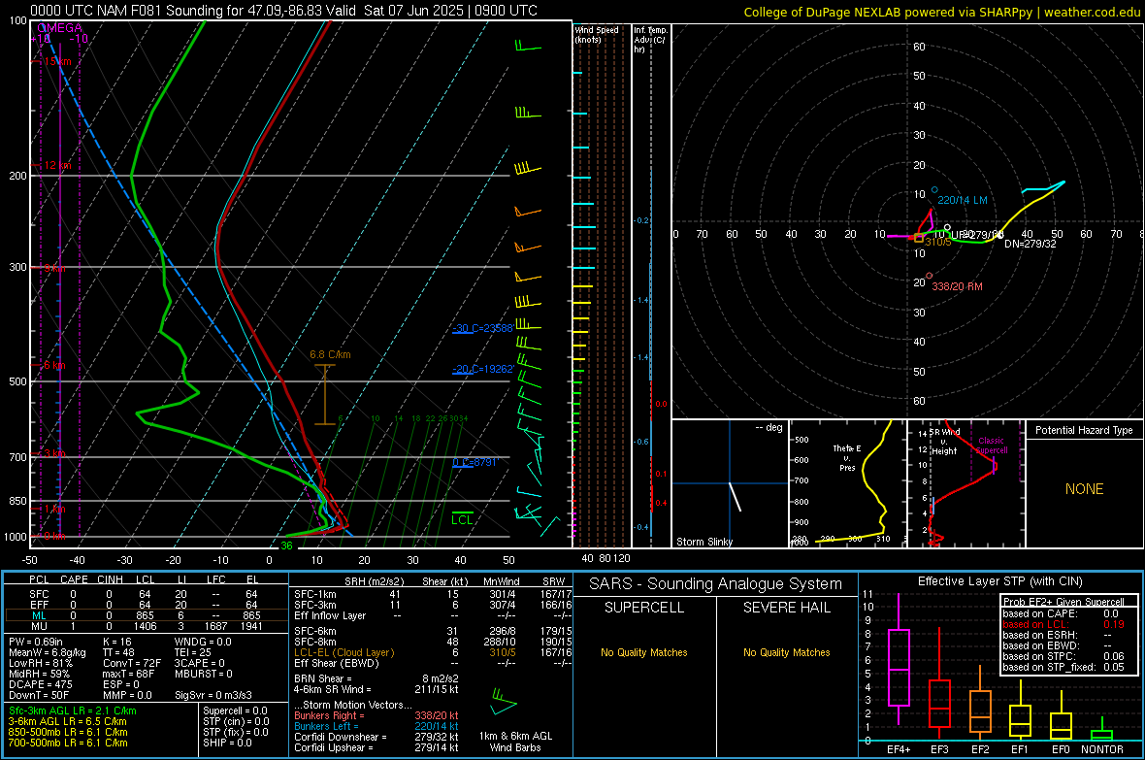
Task: Click the College of DuPage NEXLAB credit text
Action: 941,12
